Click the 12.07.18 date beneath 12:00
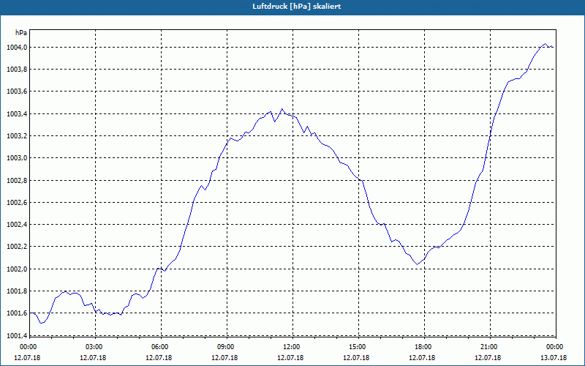585x366 pixels. tap(290, 358)
